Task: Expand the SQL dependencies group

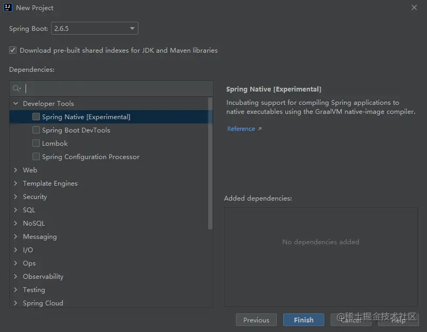Action: pos(16,210)
